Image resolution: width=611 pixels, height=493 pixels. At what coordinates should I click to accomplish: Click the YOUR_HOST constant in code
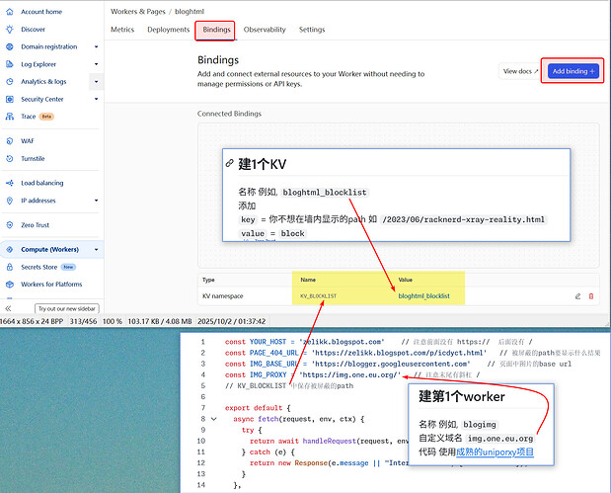[x=267, y=342]
